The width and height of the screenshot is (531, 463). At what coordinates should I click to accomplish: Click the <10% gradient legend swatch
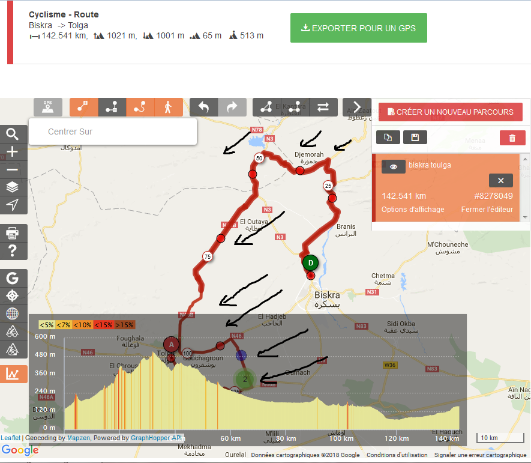82,325
